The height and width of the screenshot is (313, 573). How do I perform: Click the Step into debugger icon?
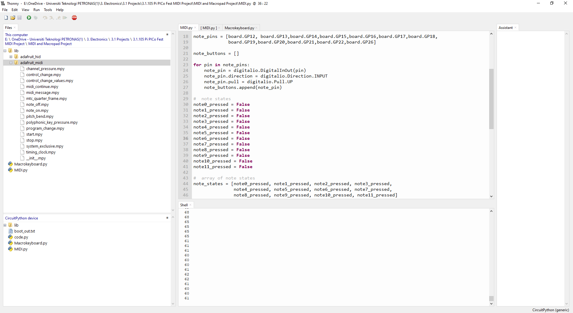pyautogui.click(x=52, y=18)
